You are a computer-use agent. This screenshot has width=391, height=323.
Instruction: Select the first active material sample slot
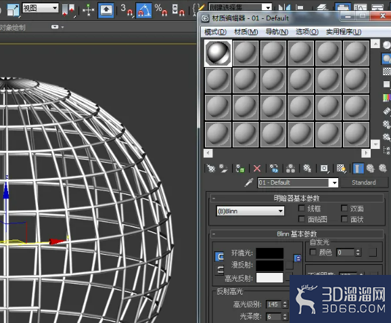pos(218,53)
